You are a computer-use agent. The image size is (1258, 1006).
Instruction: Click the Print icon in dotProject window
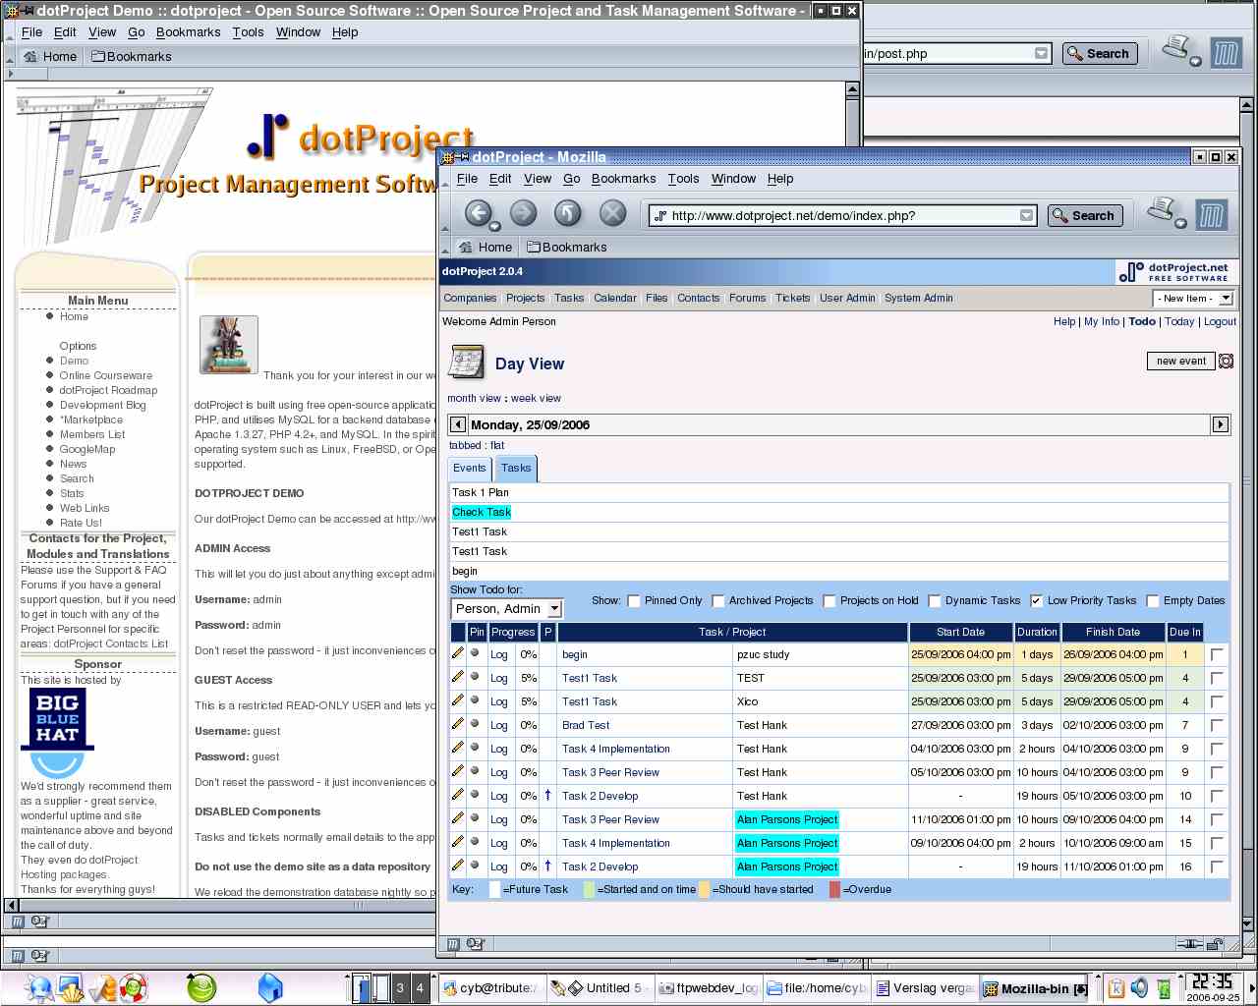point(1163,211)
